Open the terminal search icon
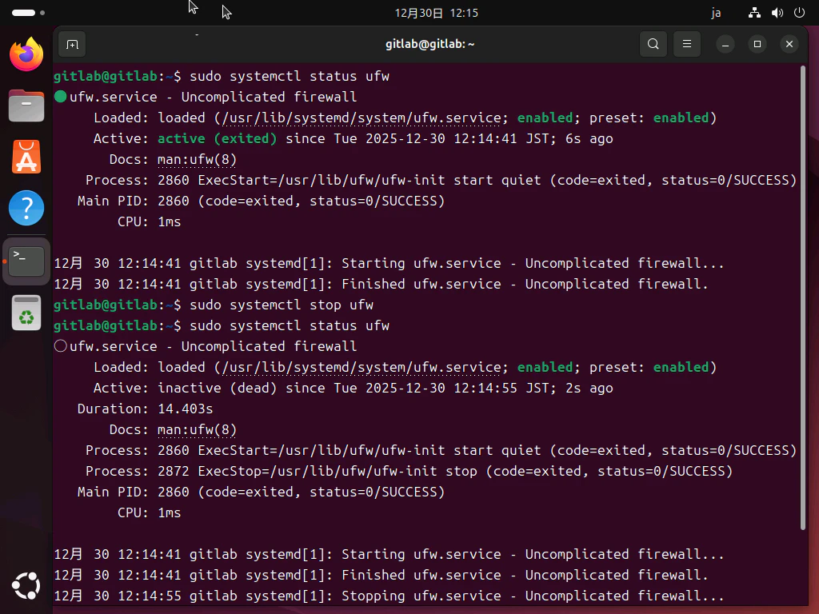This screenshot has width=819, height=614. 653,44
